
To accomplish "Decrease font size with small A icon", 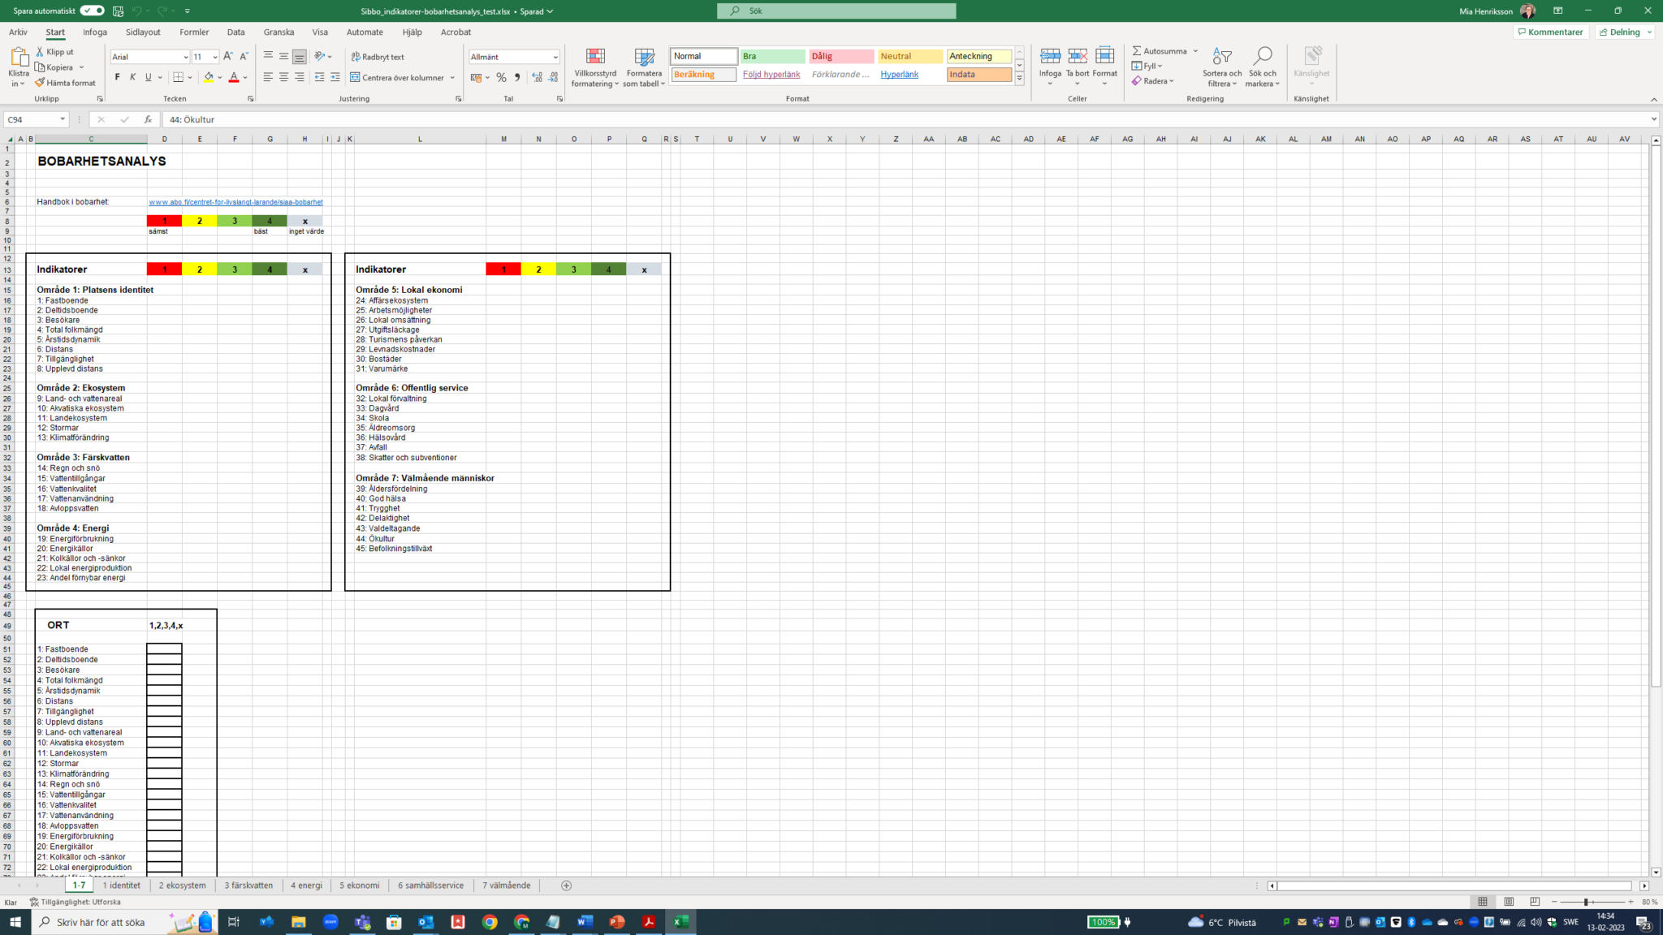I will [244, 56].
